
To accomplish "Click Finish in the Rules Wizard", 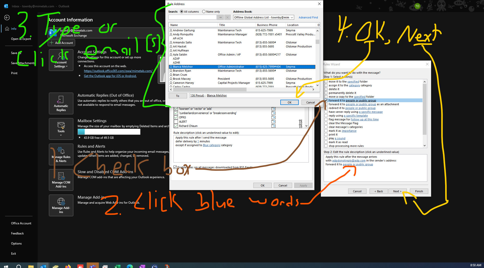I will 419,191.
